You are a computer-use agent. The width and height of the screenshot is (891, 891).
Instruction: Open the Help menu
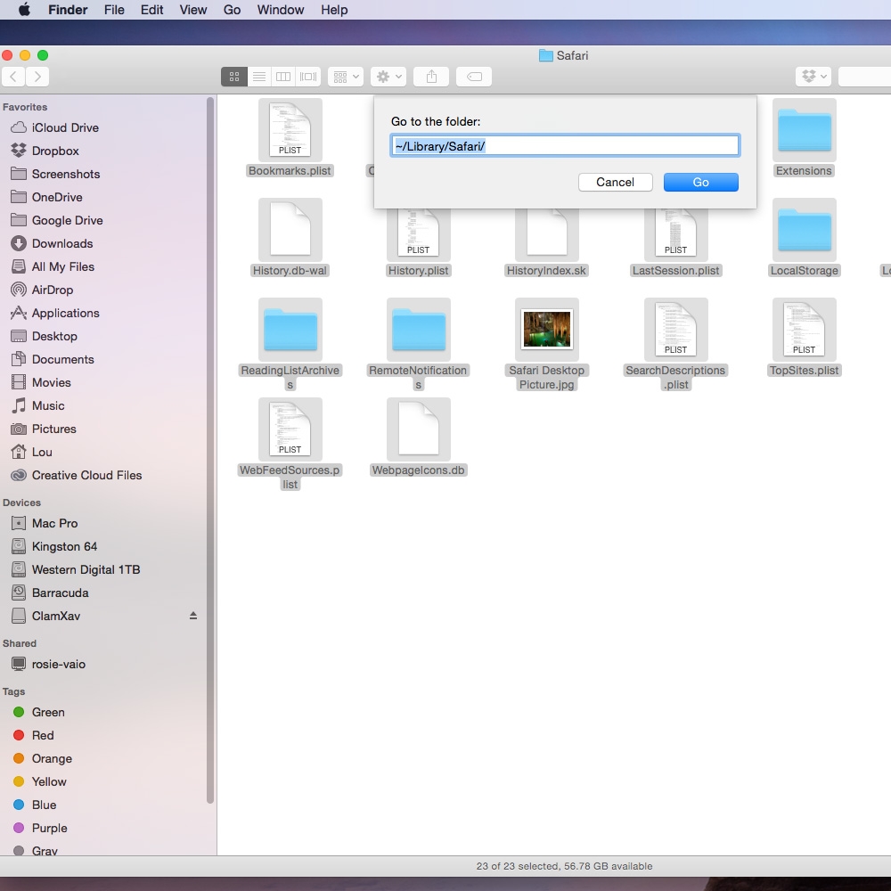click(334, 10)
